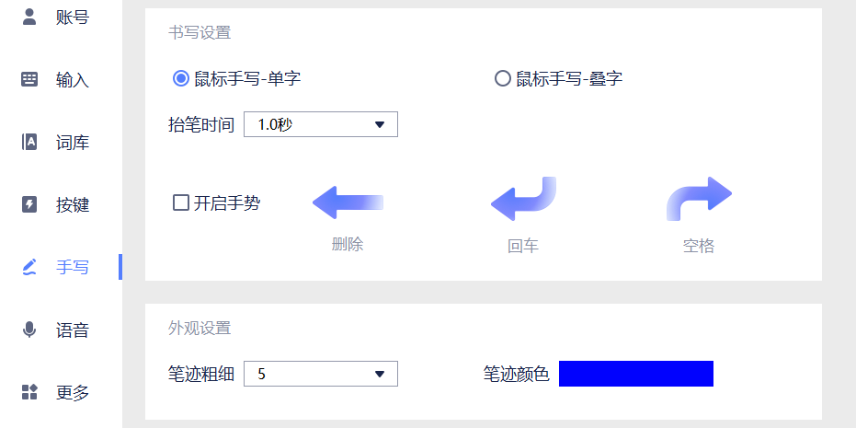Click the 按键 lightning key icon

click(x=29, y=204)
